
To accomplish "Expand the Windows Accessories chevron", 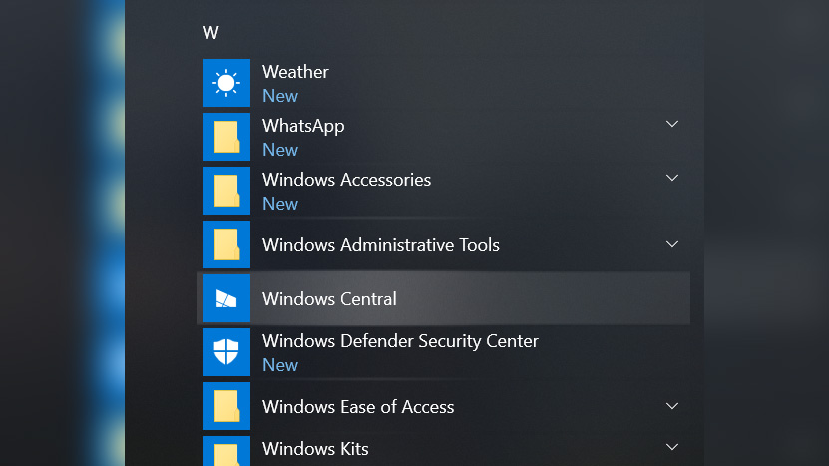I will 672,179.
